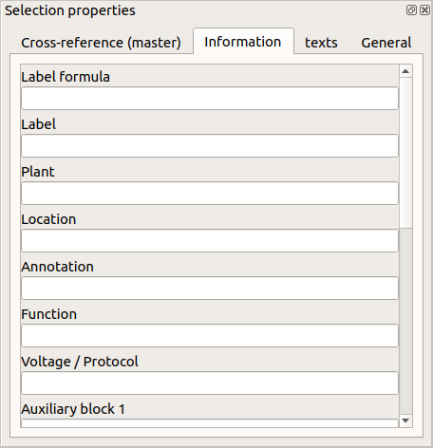Open the texts tab

pos(321,43)
